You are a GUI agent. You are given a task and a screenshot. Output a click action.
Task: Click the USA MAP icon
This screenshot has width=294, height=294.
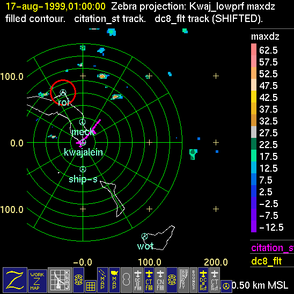click(x=114, y=280)
